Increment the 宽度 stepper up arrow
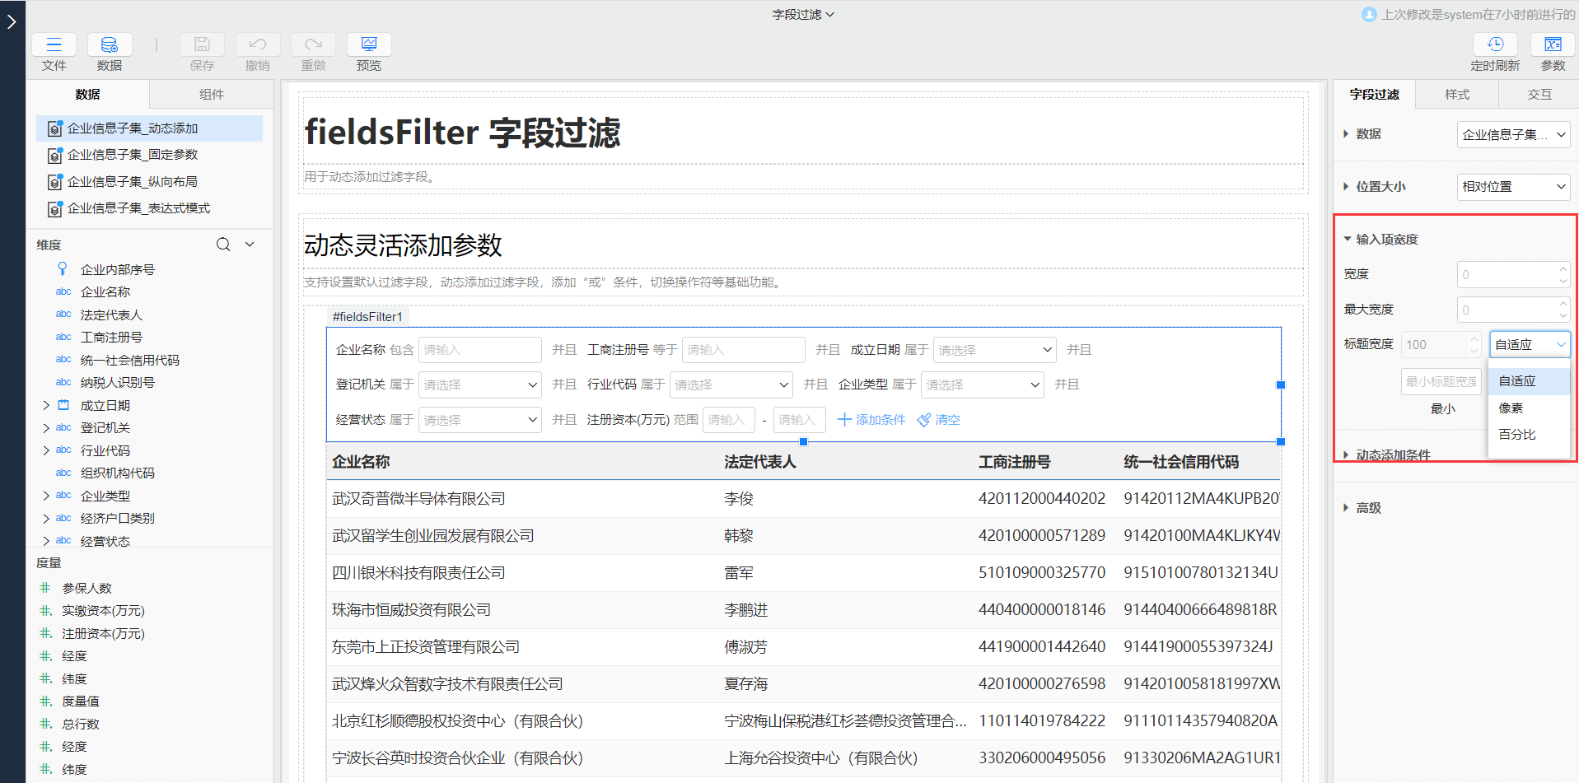 tap(1563, 268)
